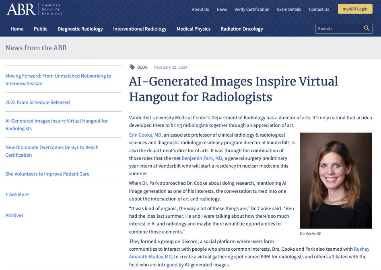Image resolution: width=381 pixels, height=270 pixels.
Task: Navigate to Home in main menu
Action: (17, 29)
